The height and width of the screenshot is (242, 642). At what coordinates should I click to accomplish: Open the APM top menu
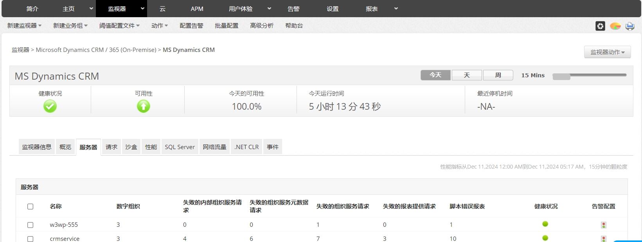click(197, 9)
